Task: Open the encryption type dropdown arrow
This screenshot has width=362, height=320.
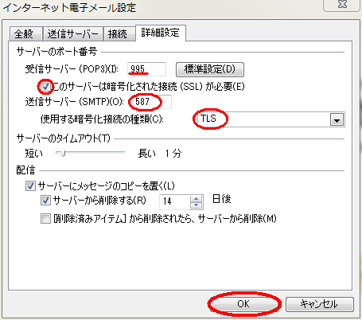Action: [x=337, y=119]
